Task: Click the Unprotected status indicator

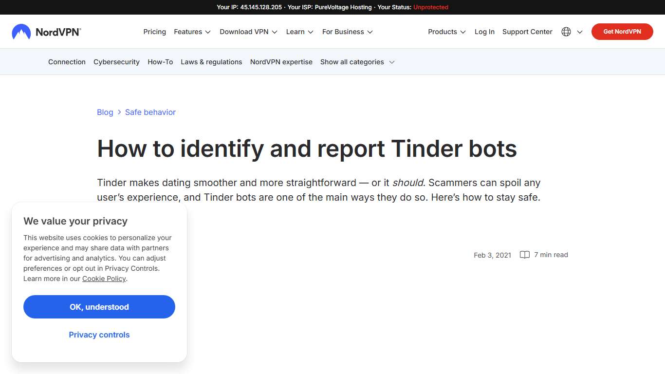Action: point(430,7)
